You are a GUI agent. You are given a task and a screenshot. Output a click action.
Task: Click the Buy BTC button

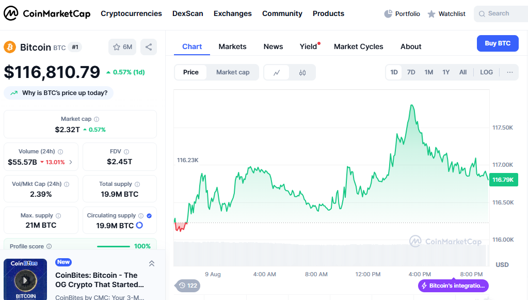coord(498,43)
